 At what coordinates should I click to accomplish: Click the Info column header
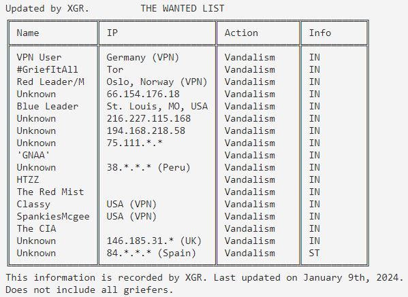(x=319, y=33)
